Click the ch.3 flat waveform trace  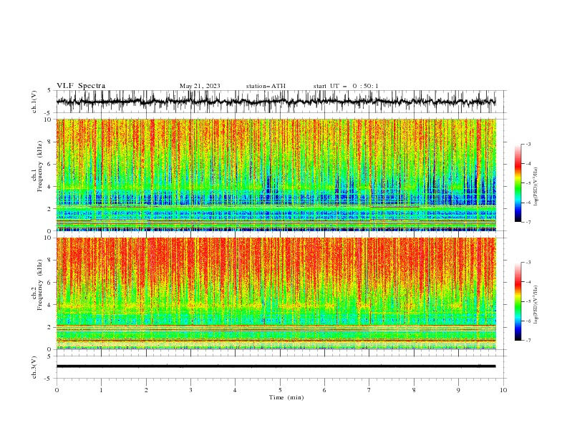[x=276, y=366]
